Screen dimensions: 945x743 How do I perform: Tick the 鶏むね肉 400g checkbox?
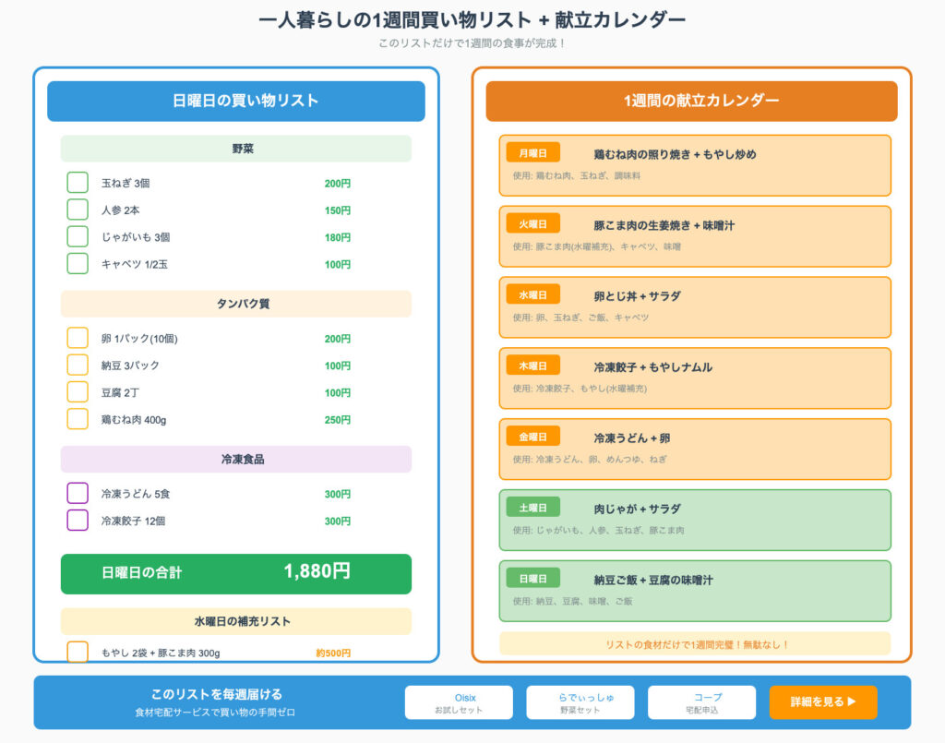(78, 419)
